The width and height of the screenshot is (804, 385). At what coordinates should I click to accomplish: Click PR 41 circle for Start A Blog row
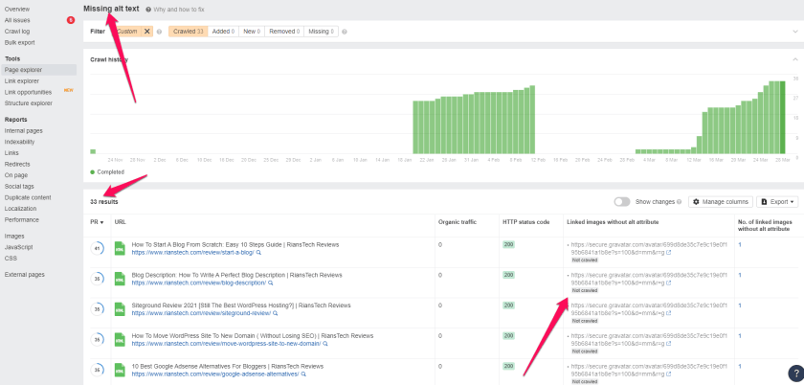coord(97,248)
